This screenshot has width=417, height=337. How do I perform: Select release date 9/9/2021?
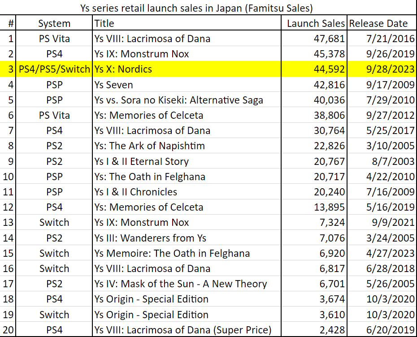click(393, 222)
